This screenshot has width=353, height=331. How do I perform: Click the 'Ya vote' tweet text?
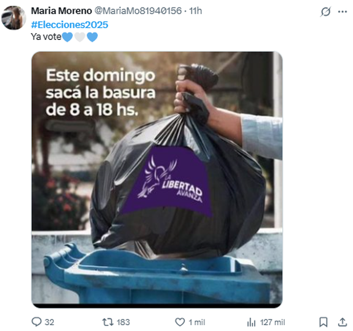[46, 37]
